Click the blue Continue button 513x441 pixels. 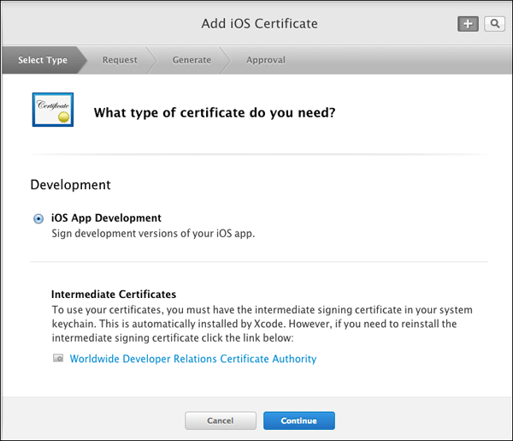[x=299, y=420]
